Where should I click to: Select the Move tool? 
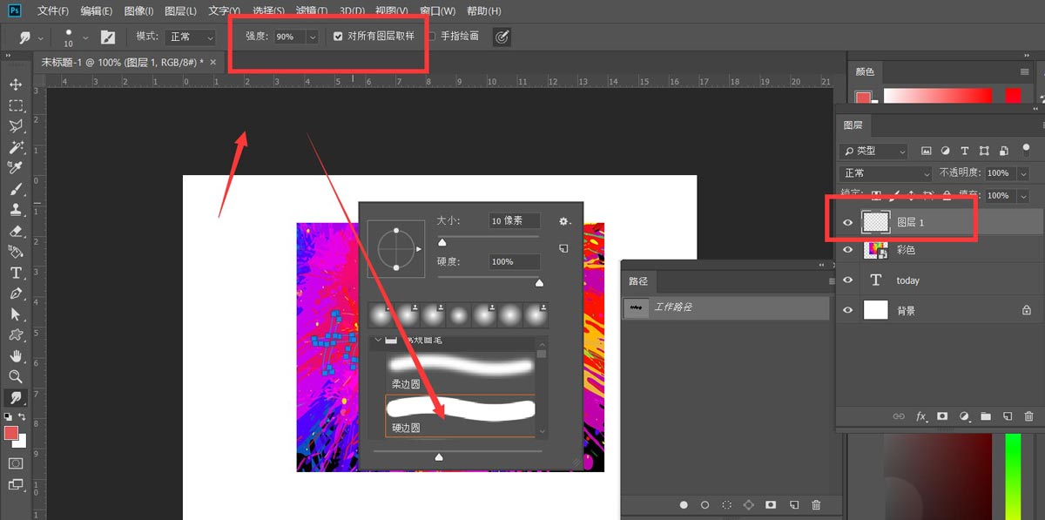pyautogui.click(x=16, y=84)
